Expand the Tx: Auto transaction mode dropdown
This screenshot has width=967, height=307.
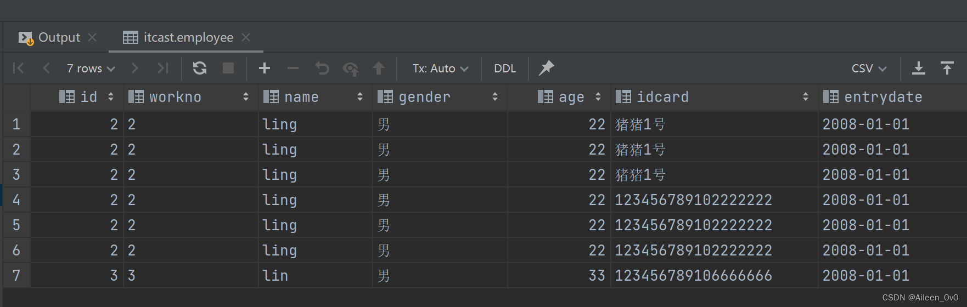(x=440, y=69)
